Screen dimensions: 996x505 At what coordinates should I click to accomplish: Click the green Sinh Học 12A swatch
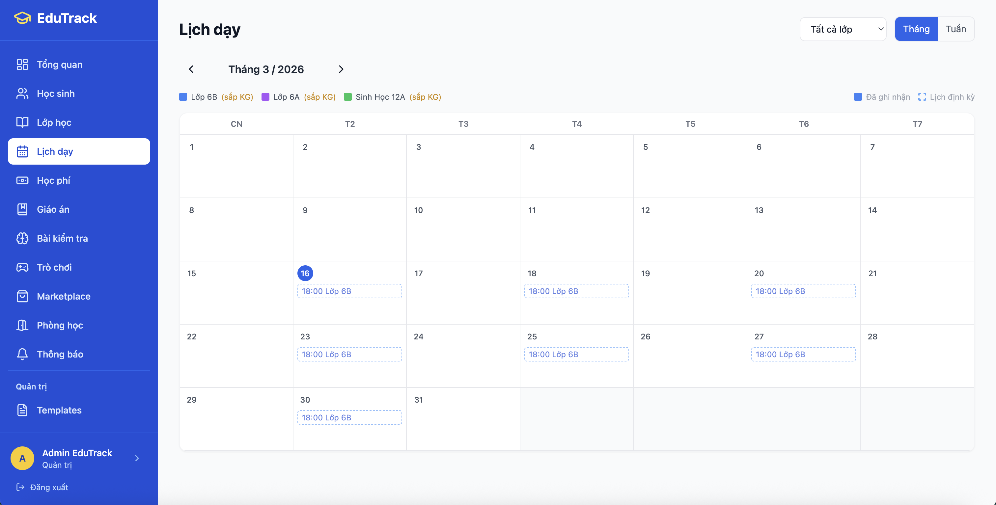(347, 97)
